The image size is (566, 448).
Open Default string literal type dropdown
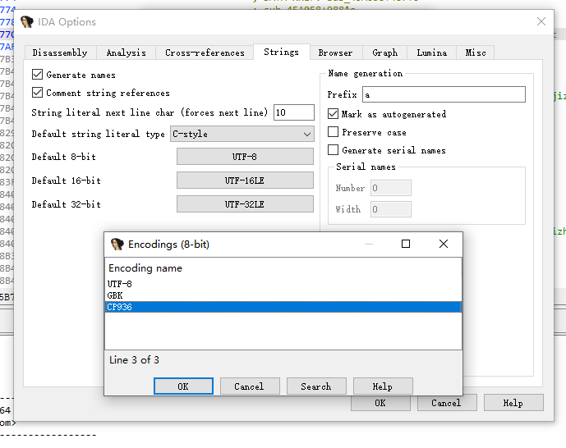(242, 134)
